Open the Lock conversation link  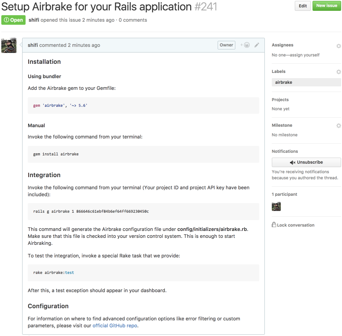296,225
